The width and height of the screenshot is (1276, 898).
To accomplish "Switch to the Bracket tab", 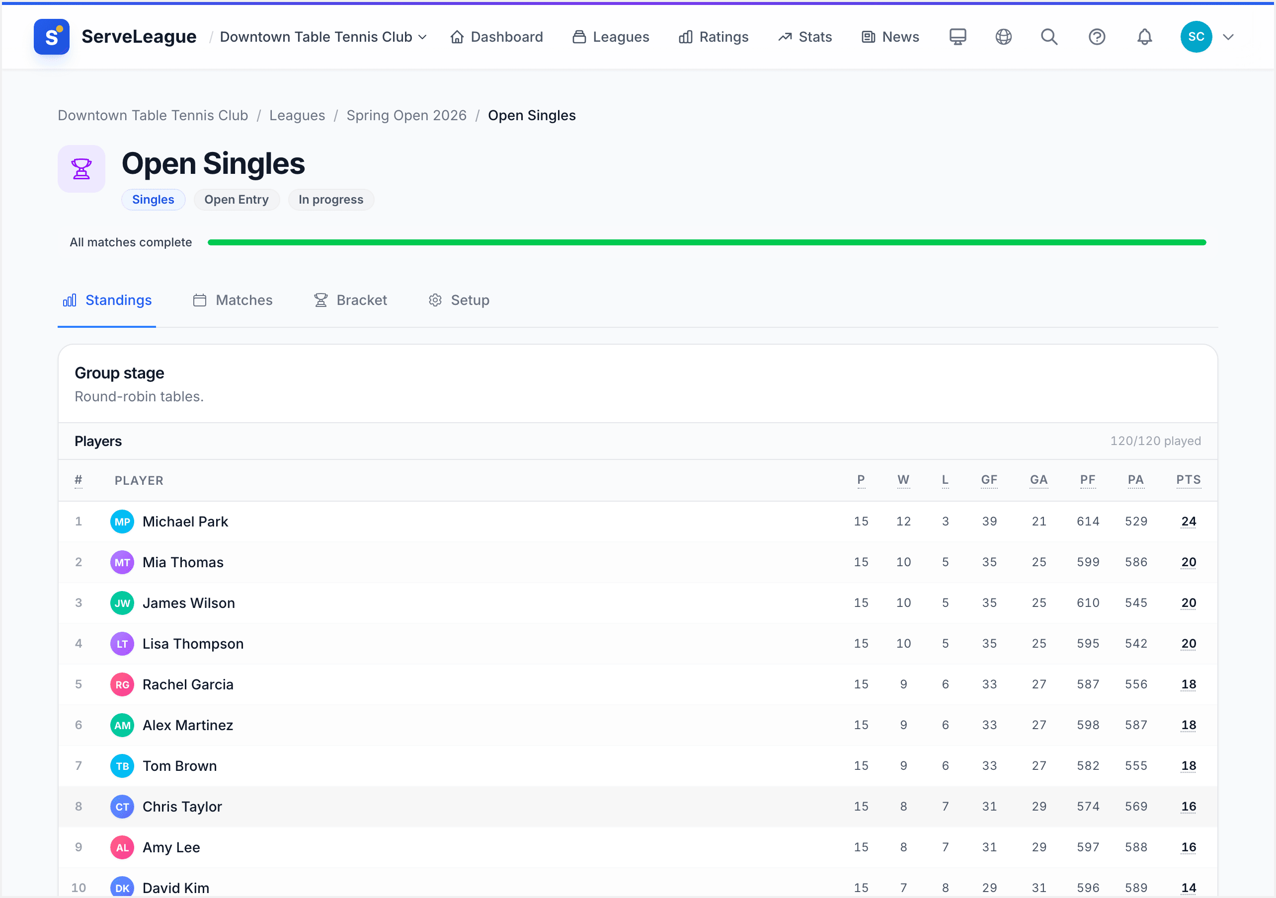I will click(350, 300).
